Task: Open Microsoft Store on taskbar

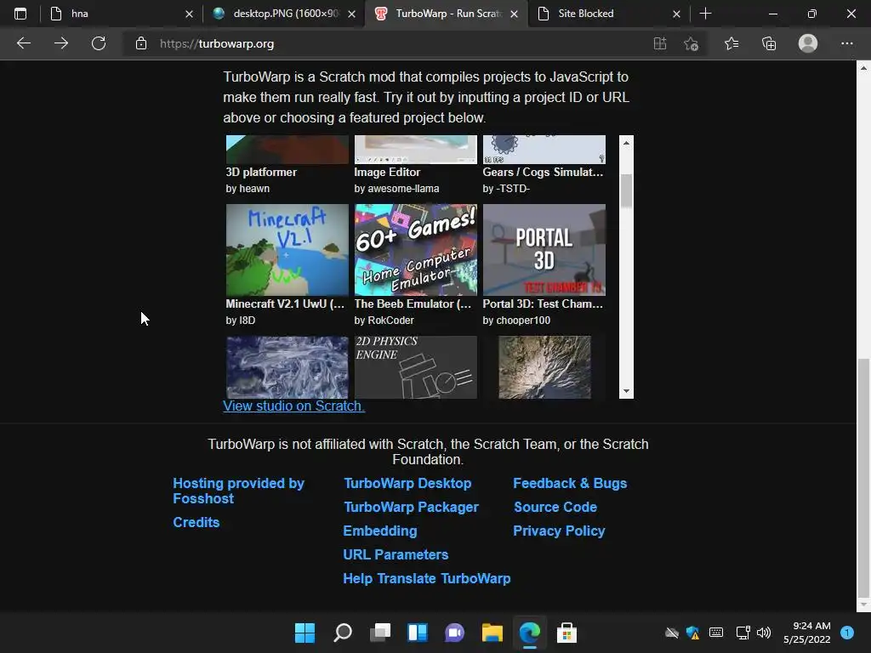Action: (x=566, y=633)
